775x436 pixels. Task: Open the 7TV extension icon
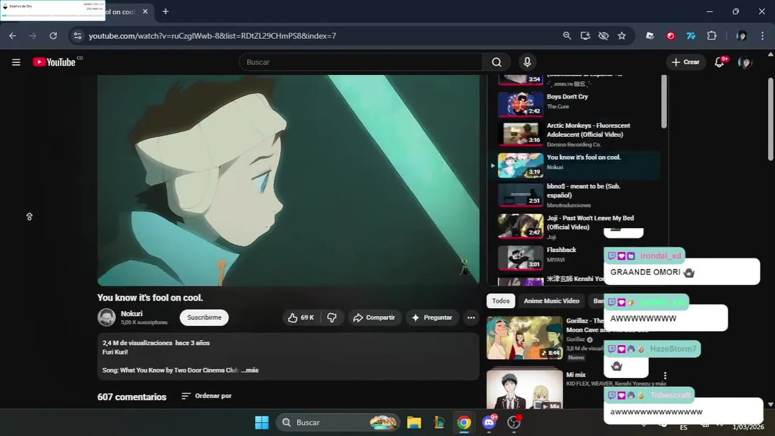tap(691, 36)
